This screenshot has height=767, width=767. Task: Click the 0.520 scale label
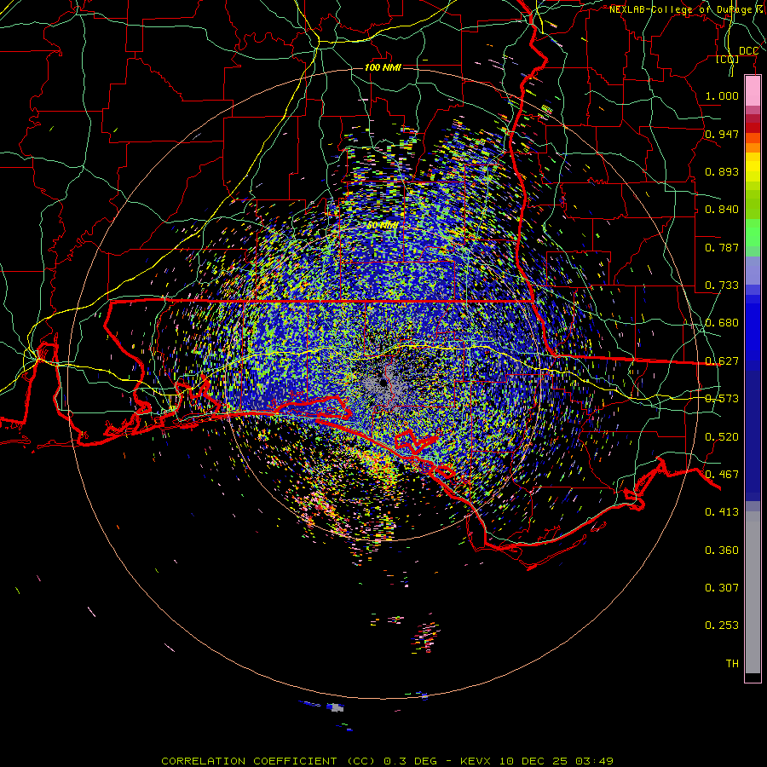[722, 437]
